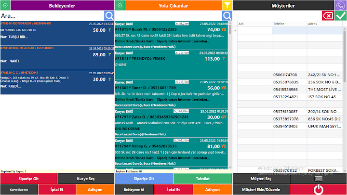Viewport: 347px width, 195px height.
Task: Toggle the Yola Çıkanlar select-all check circle
Action: [x=120, y=5]
